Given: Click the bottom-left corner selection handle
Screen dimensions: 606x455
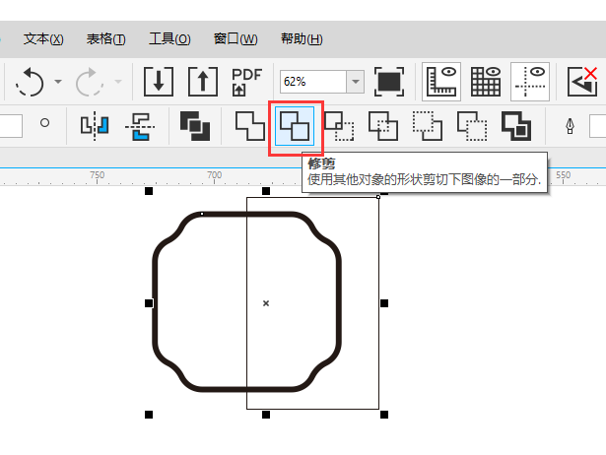Looking at the screenshot, I should tap(149, 415).
